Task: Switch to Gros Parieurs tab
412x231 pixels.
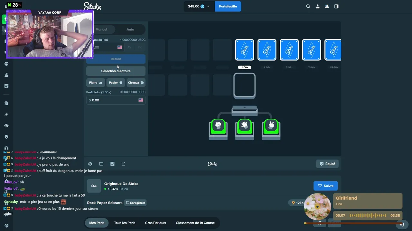Action: (155, 223)
